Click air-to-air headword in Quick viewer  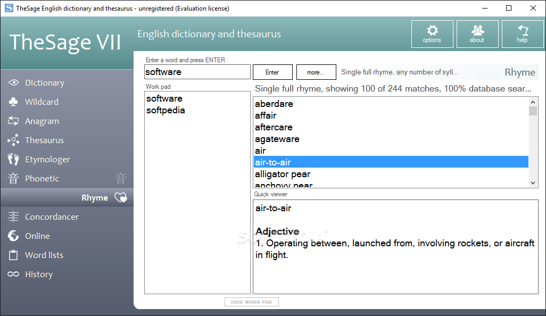(274, 208)
